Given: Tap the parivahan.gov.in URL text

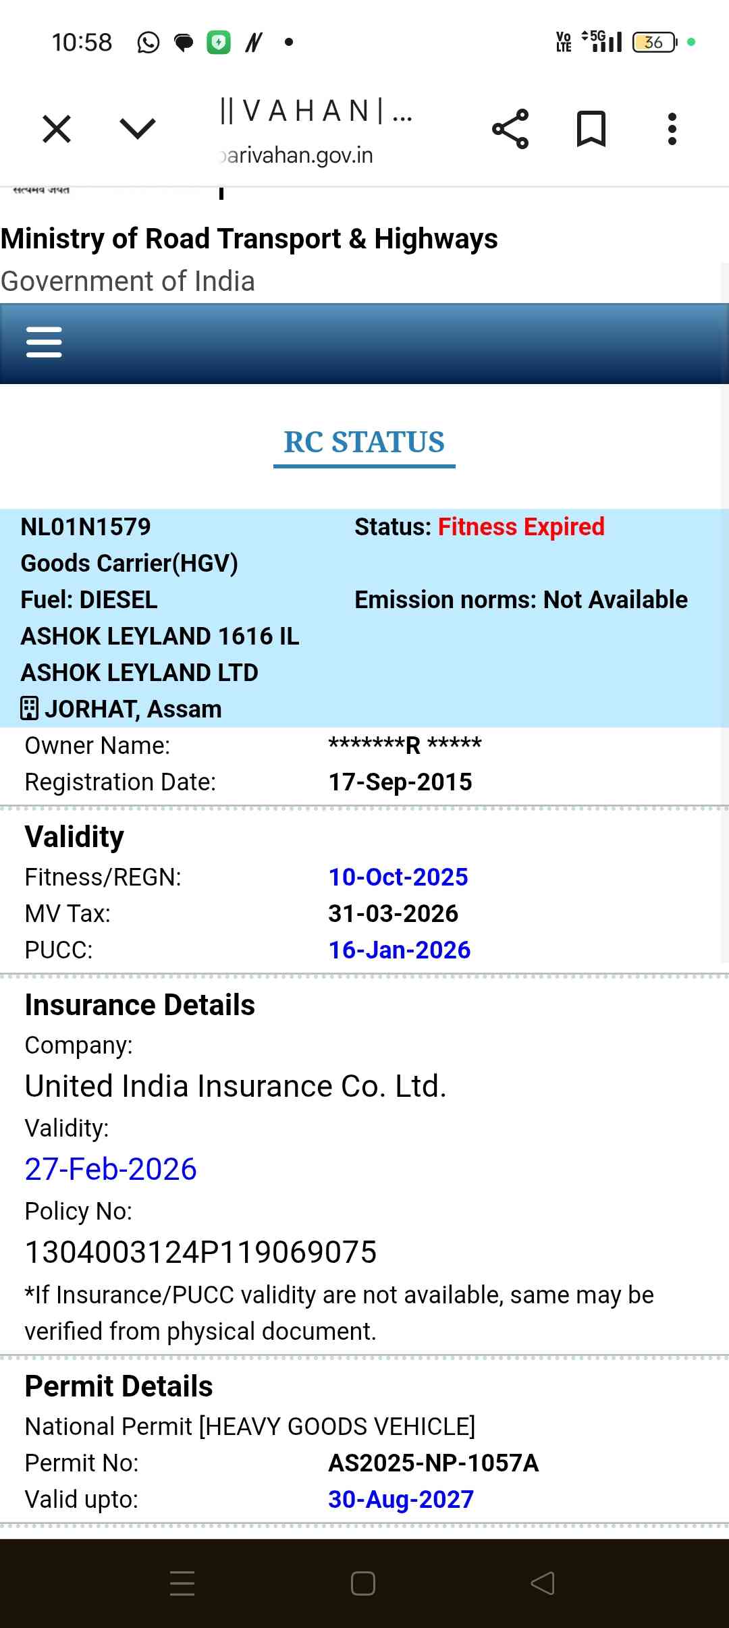Looking at the screenshot, I should click(x=297, y=155).
